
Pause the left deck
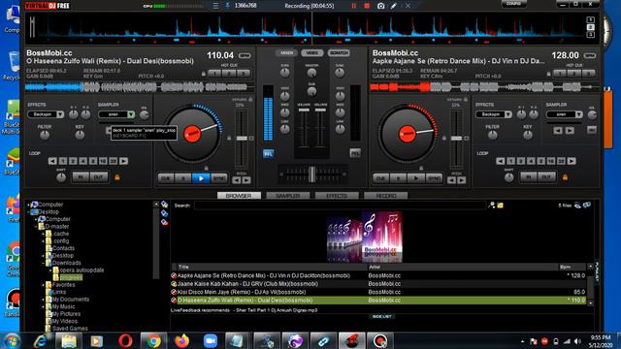(183, 178)
